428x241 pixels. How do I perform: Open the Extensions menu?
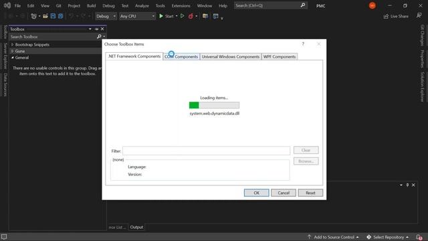pyautogui.click(x=181, y=5)
